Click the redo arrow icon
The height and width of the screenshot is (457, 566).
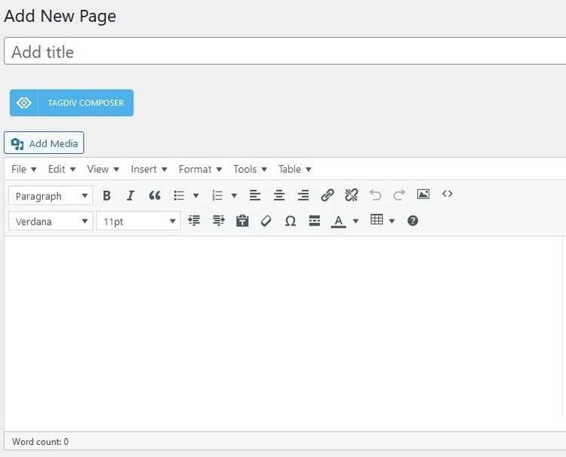click(399, 195)
